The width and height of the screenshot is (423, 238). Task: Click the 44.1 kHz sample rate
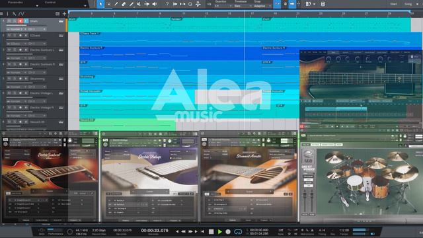tap(82, 230)
